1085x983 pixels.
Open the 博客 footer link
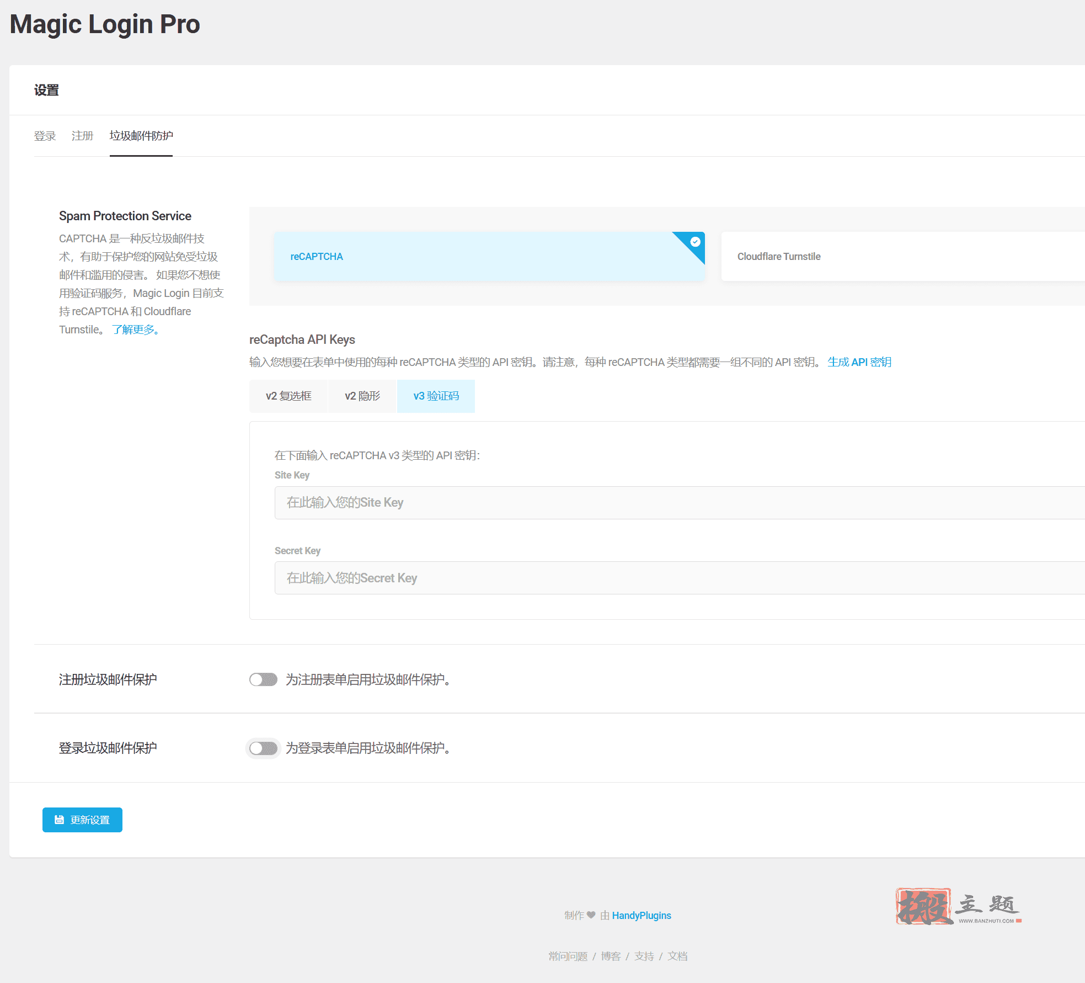pyautogui.click(x=611, y=957)
